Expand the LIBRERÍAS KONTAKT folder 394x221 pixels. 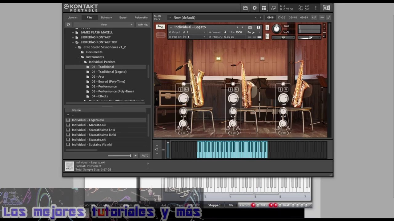[73, 37]
